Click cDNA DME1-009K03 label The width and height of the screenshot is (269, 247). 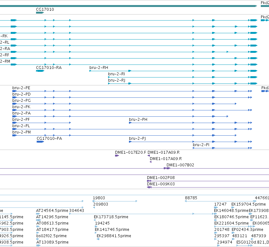tap(161, 184)
